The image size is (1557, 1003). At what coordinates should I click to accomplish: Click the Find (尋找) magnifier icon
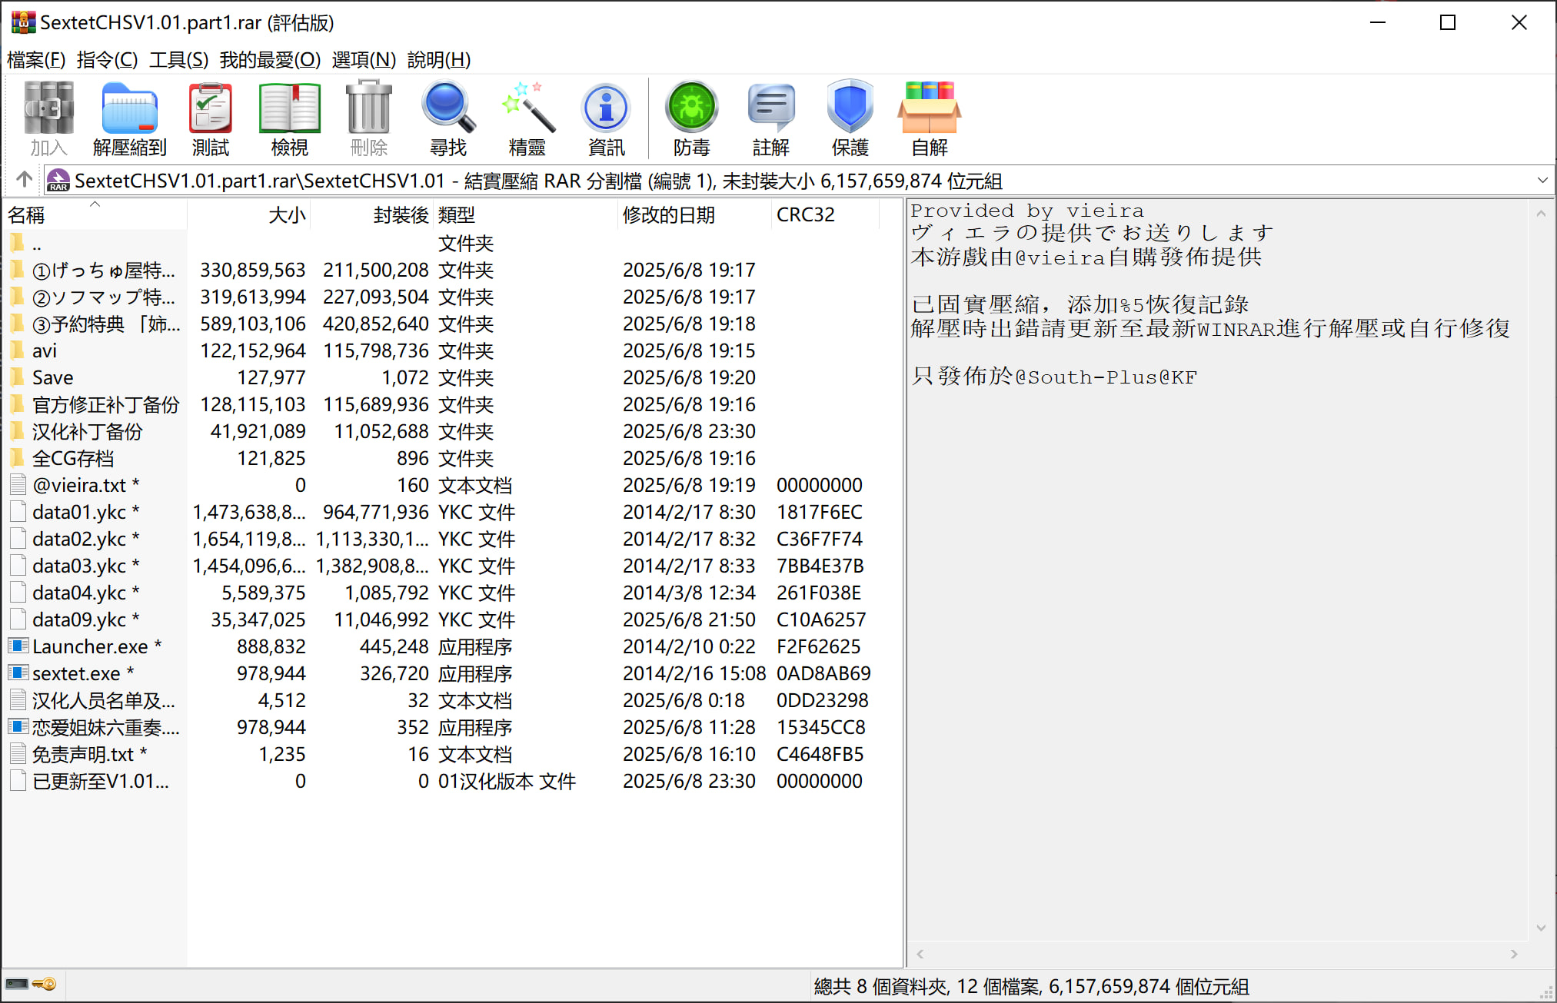[x=447, y=118]
